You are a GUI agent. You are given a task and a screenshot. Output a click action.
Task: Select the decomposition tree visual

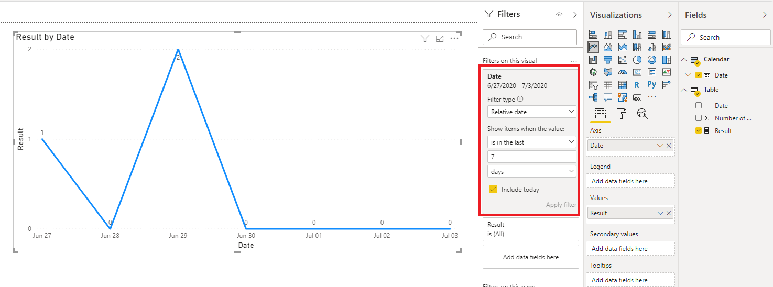(x=593, y=97)
